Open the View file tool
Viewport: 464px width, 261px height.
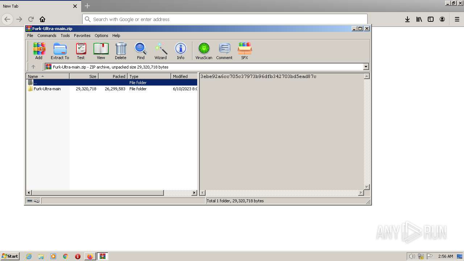click(x=101, y=51)
